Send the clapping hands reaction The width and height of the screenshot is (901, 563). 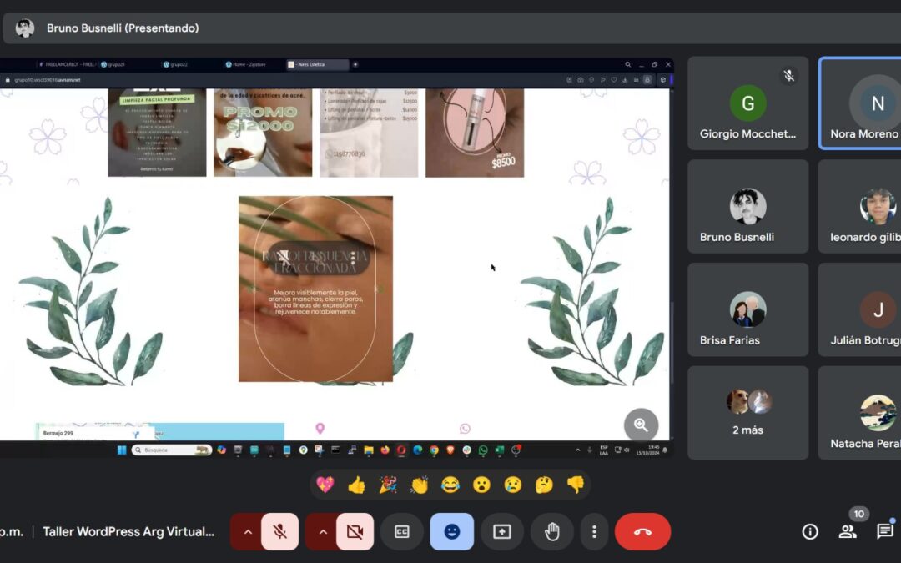click(x=420, y=485)
